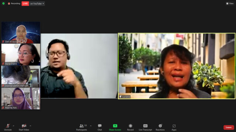Select Marina Nst. video thumbnail

click(x=21, y=99)
